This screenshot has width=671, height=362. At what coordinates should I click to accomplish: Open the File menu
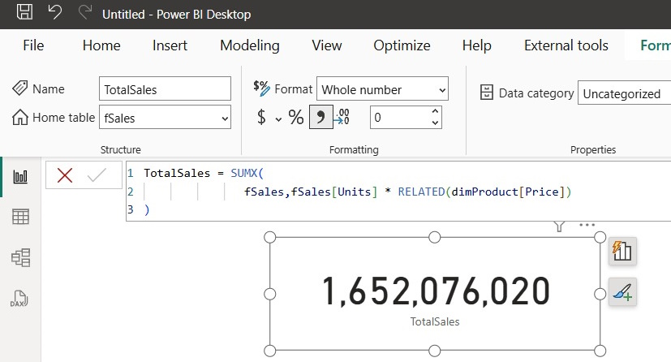[33, 45]
